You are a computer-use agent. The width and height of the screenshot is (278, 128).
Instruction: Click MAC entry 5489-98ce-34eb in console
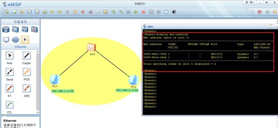[x=155, y=57]
